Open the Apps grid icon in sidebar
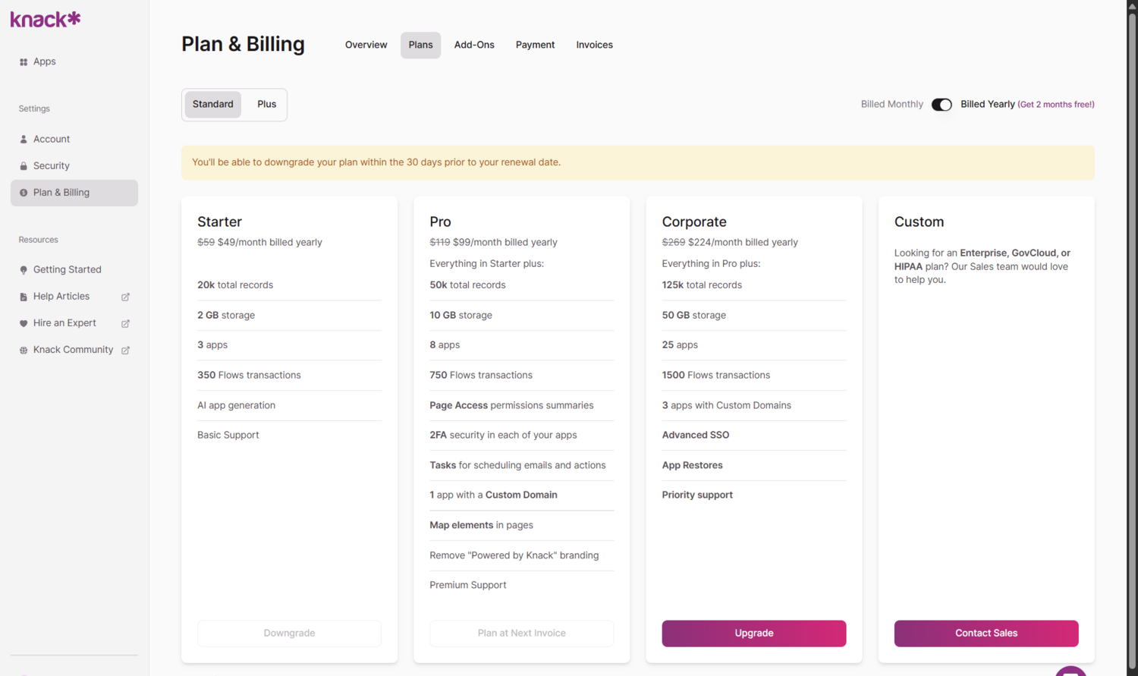This screenshot has height=676, width=1138. 24,61
